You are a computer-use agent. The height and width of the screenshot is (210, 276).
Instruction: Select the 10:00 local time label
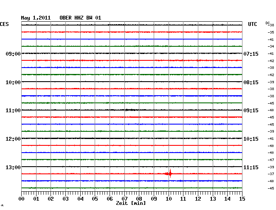point(13,82)
